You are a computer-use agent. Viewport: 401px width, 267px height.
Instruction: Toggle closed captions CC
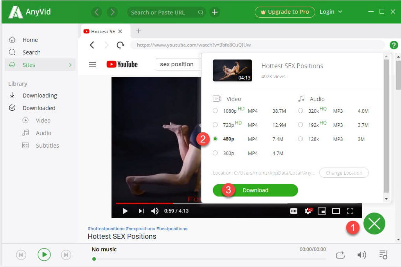[x=294, y=211]
